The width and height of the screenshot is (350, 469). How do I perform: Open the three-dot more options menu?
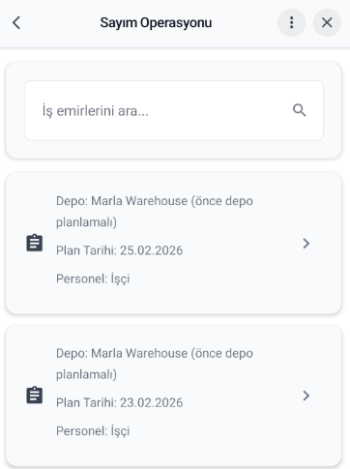tap(292, 22)
